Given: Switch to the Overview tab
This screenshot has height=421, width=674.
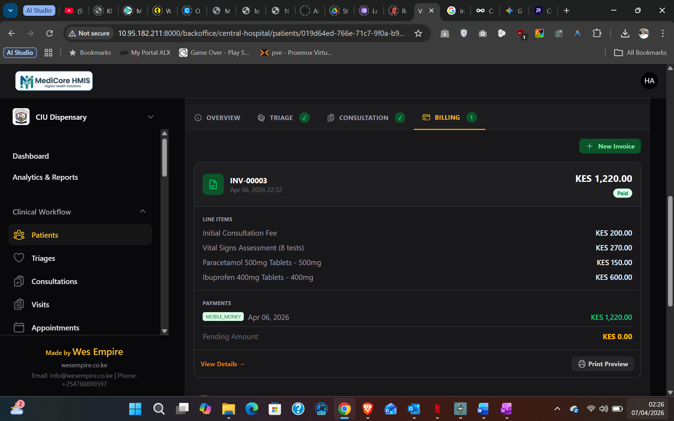Looking at the screenshot, I should point(217,118).
